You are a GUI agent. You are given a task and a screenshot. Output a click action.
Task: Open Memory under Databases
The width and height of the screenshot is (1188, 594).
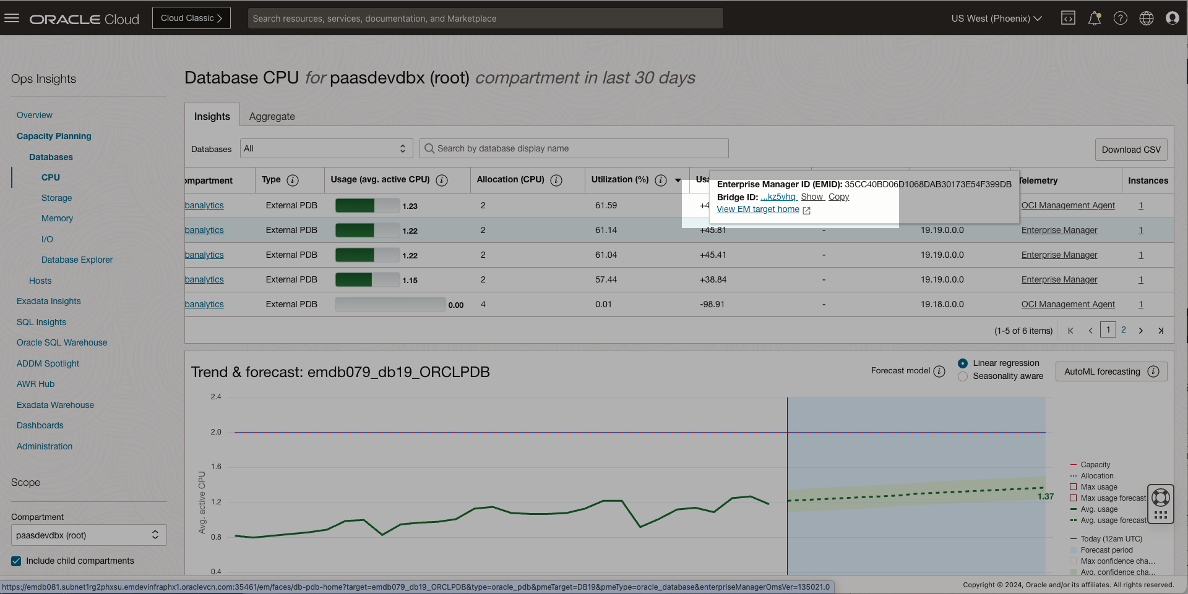[58, 218]
